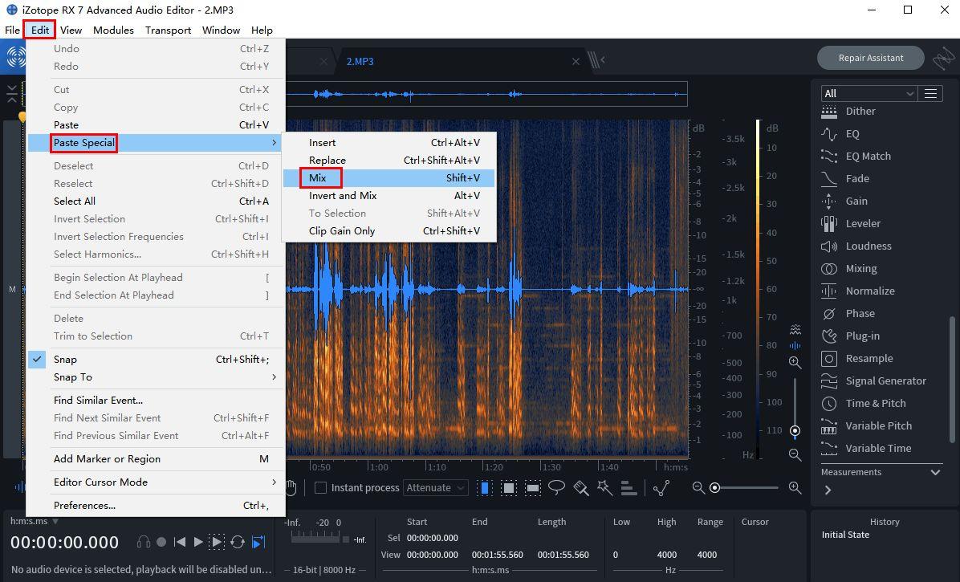Open the h:m:s.ms time format dropdown
This screenshot has width=960, height=582.
pos(35,522)
